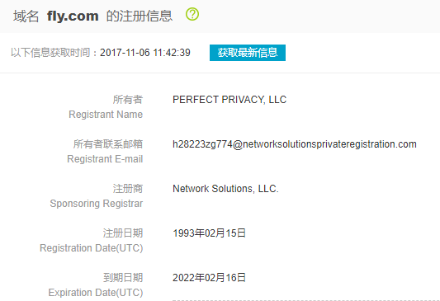
Task: Click the fly.com domain name in the title
Action: click(73, 16)
